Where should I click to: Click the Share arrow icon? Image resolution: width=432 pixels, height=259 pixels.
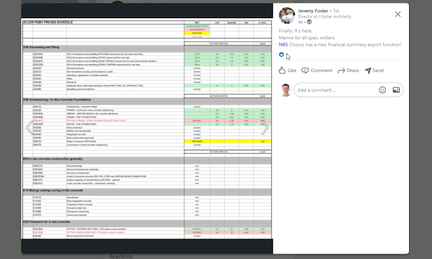pyautogui.click(x=342, y=71)
